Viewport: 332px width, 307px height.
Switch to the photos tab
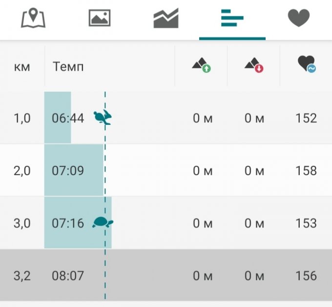pyautogui.click(x=100, y=19)
